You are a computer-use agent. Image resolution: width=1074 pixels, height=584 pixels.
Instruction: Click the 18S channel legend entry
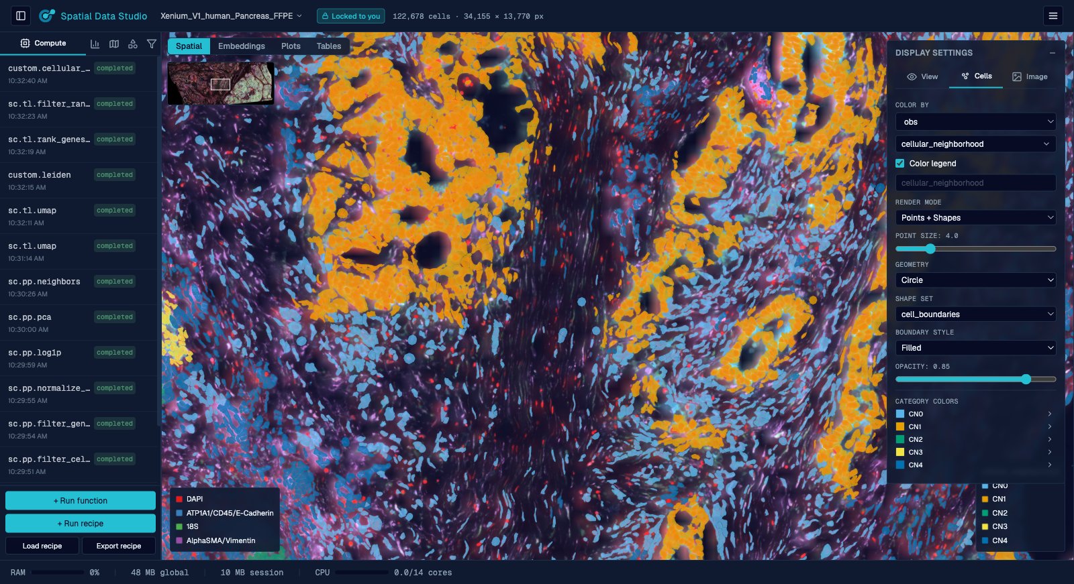coord(187,526)
